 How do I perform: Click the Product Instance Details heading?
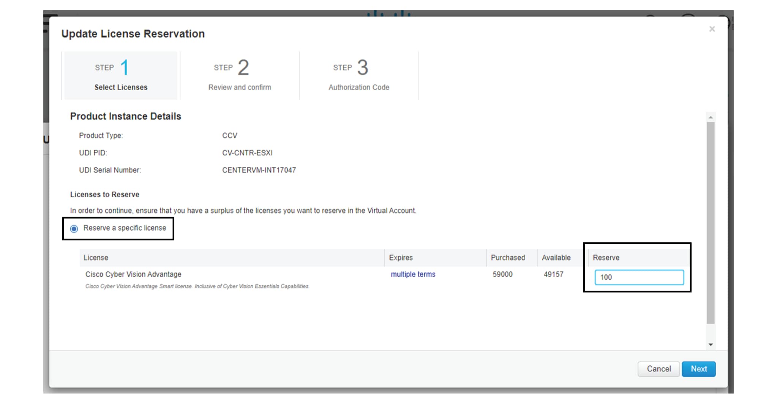tap(126, 116)
